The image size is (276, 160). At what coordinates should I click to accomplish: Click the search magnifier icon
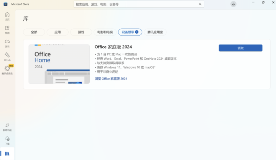pyautogui.click(x=200, y=4)
